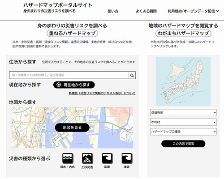Open the 使い方 menu item
Image resolution: width=224 pixels, height=179 pixels.
[x=113, y=11]
